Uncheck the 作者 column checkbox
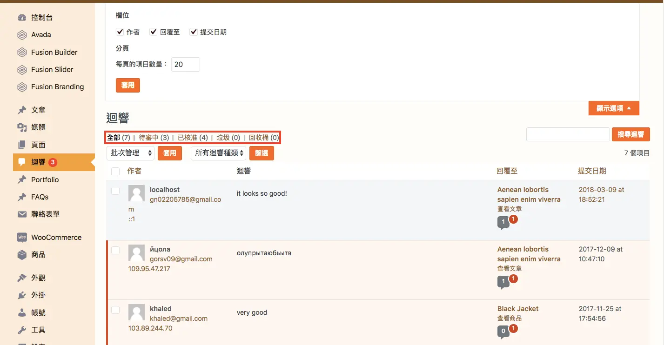This screenshot has width=664, height=345. coord(120,32)
